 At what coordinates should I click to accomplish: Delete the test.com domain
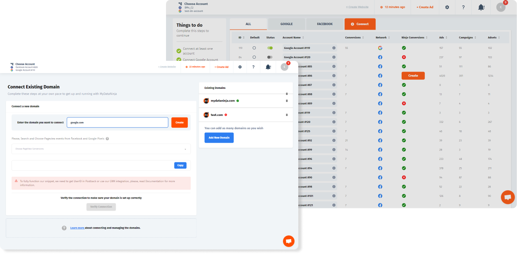[x=287, y=115]
